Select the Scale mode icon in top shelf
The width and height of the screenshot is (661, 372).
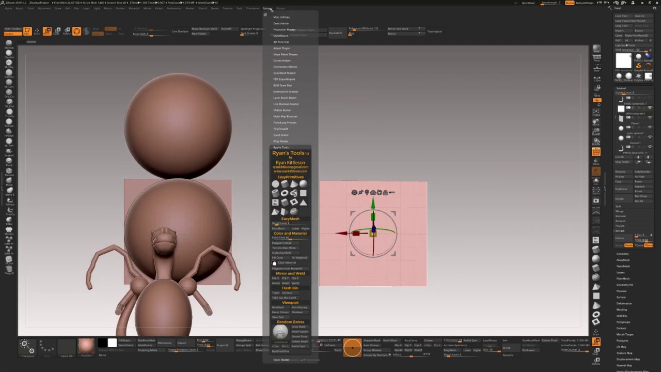coord(57,31)
